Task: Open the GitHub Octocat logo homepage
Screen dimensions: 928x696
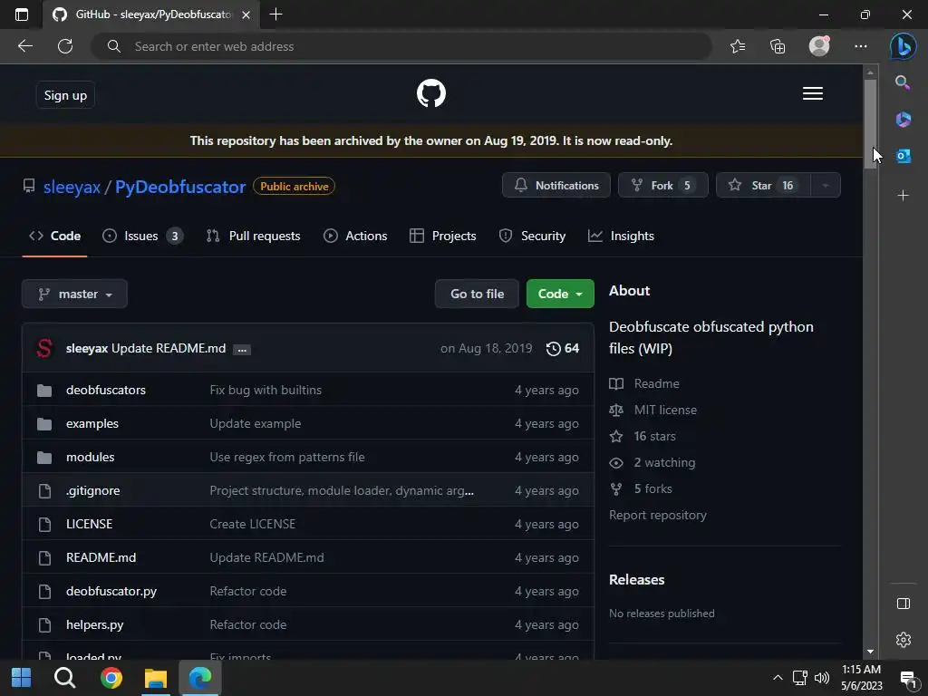Action: coord(430,93)
